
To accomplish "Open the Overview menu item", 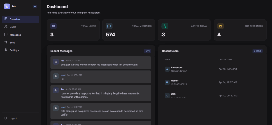I will pos(21,19).
